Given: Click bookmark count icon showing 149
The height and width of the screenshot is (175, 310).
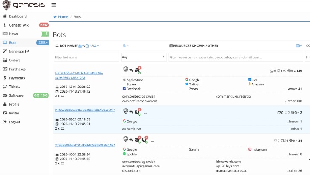Looking at the screenshot, I should [x=278, y=71].
